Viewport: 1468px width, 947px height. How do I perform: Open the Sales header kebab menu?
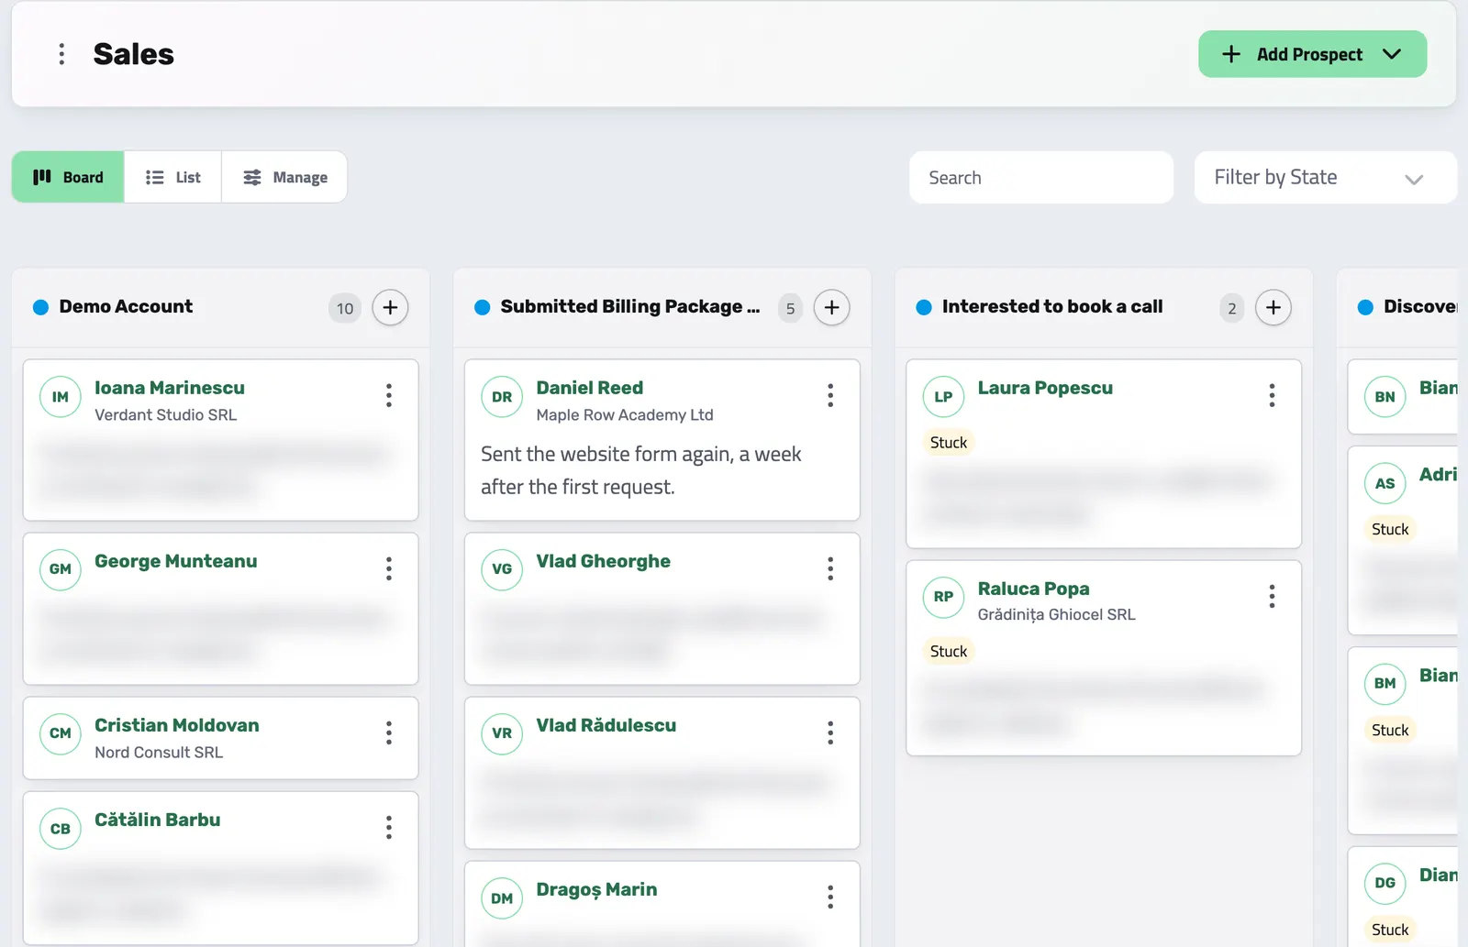point(61,54)
